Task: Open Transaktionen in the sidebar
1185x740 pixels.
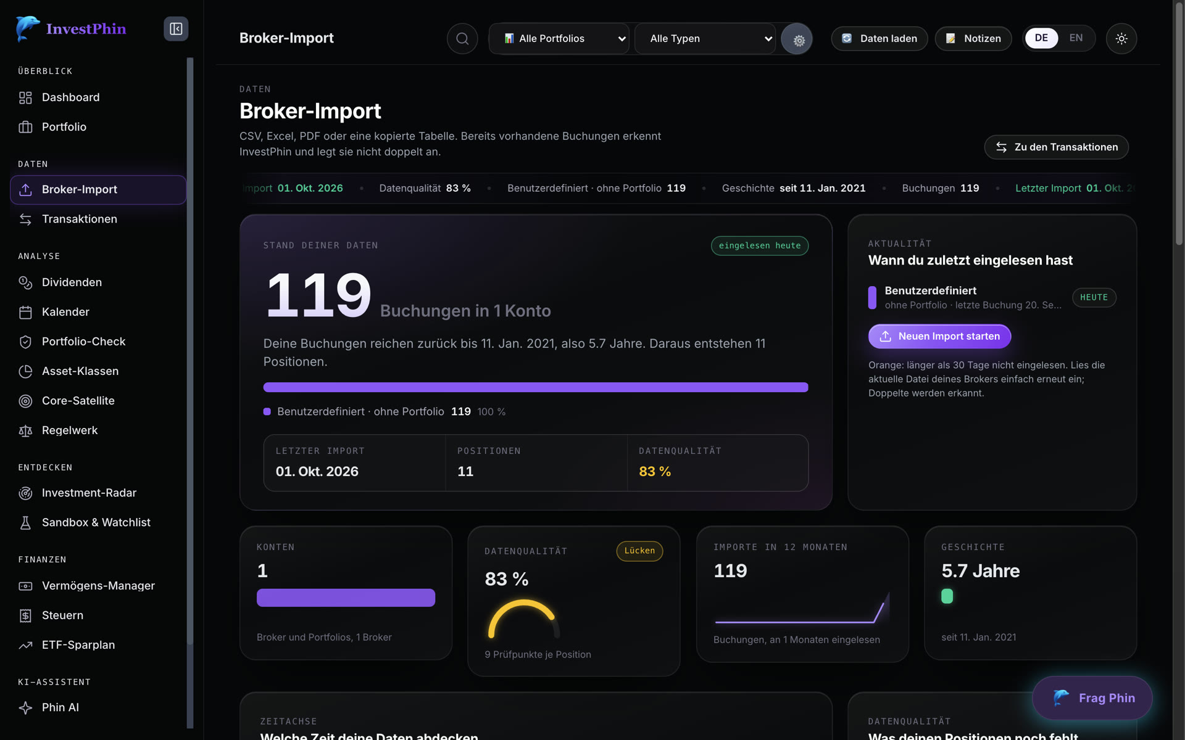Action: (x=98, y=220)
